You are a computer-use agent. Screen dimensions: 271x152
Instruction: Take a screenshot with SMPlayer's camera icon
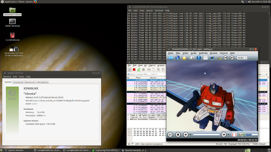[x=192, y=58]
